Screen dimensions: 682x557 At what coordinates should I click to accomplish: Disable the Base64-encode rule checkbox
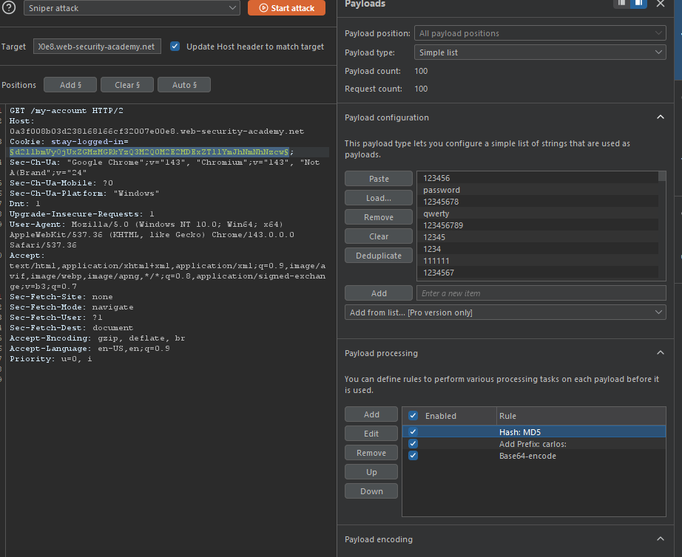pos(413,455)
